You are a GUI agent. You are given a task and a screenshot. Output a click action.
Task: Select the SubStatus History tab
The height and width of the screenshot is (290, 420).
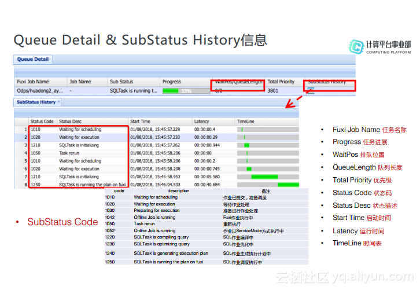click(36, 102)
